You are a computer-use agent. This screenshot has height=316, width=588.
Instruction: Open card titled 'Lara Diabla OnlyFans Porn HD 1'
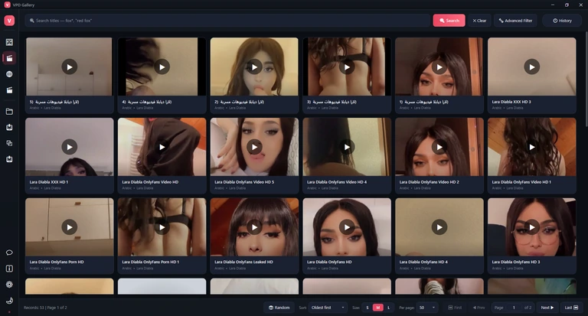pos(162,236)
